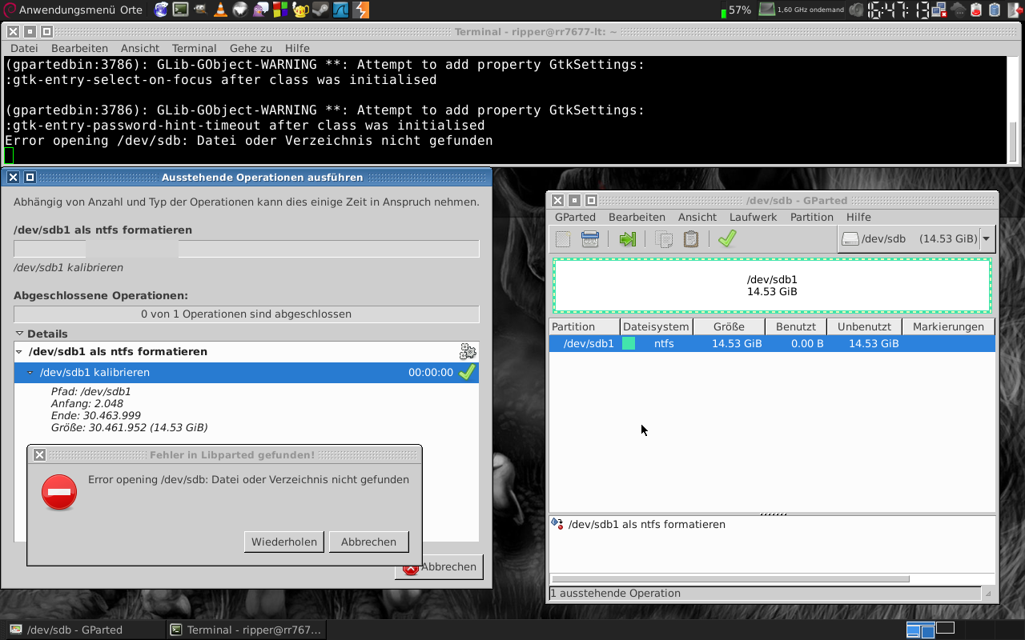
Task: Launch the terminal icon in the top panel
Action: click(x=181, y=10)
